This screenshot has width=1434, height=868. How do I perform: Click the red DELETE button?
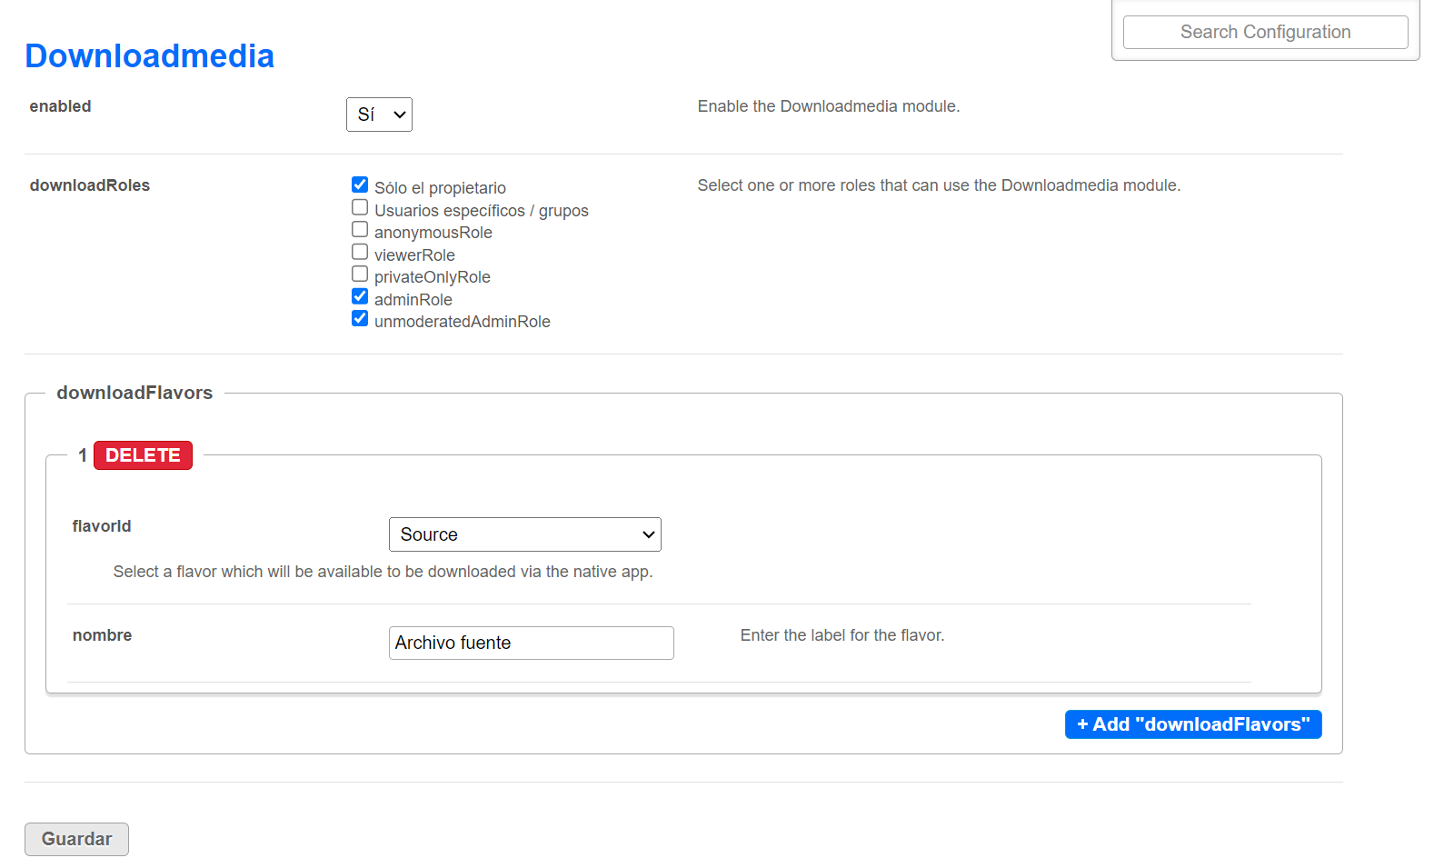click(143, 455)
